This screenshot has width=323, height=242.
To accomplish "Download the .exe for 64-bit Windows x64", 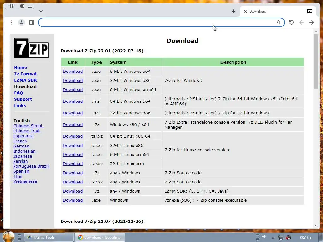I will [73, 72].
